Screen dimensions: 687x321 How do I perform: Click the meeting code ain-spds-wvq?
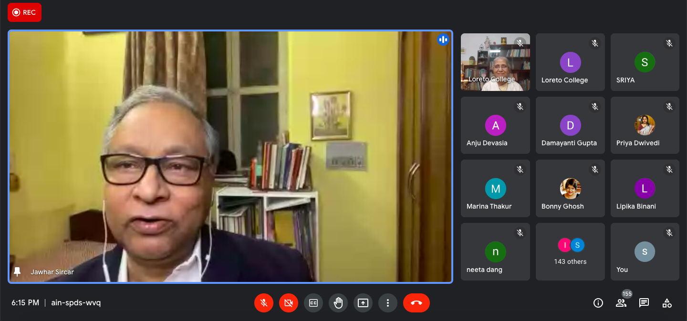[x=76, y=303]
